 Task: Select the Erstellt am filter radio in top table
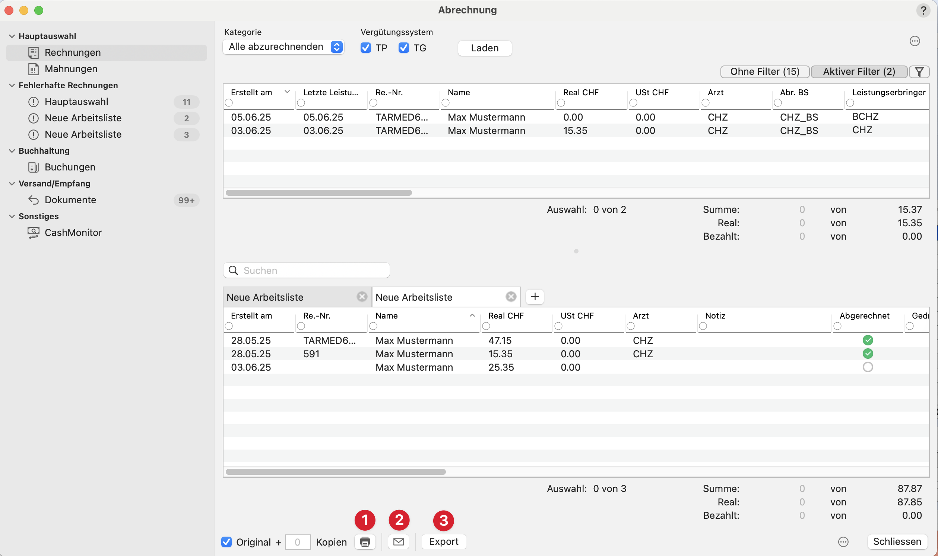(229, 103)
